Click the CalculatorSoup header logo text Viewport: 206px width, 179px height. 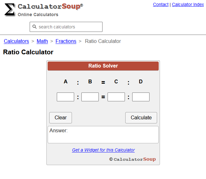click(x=50, y=7)
